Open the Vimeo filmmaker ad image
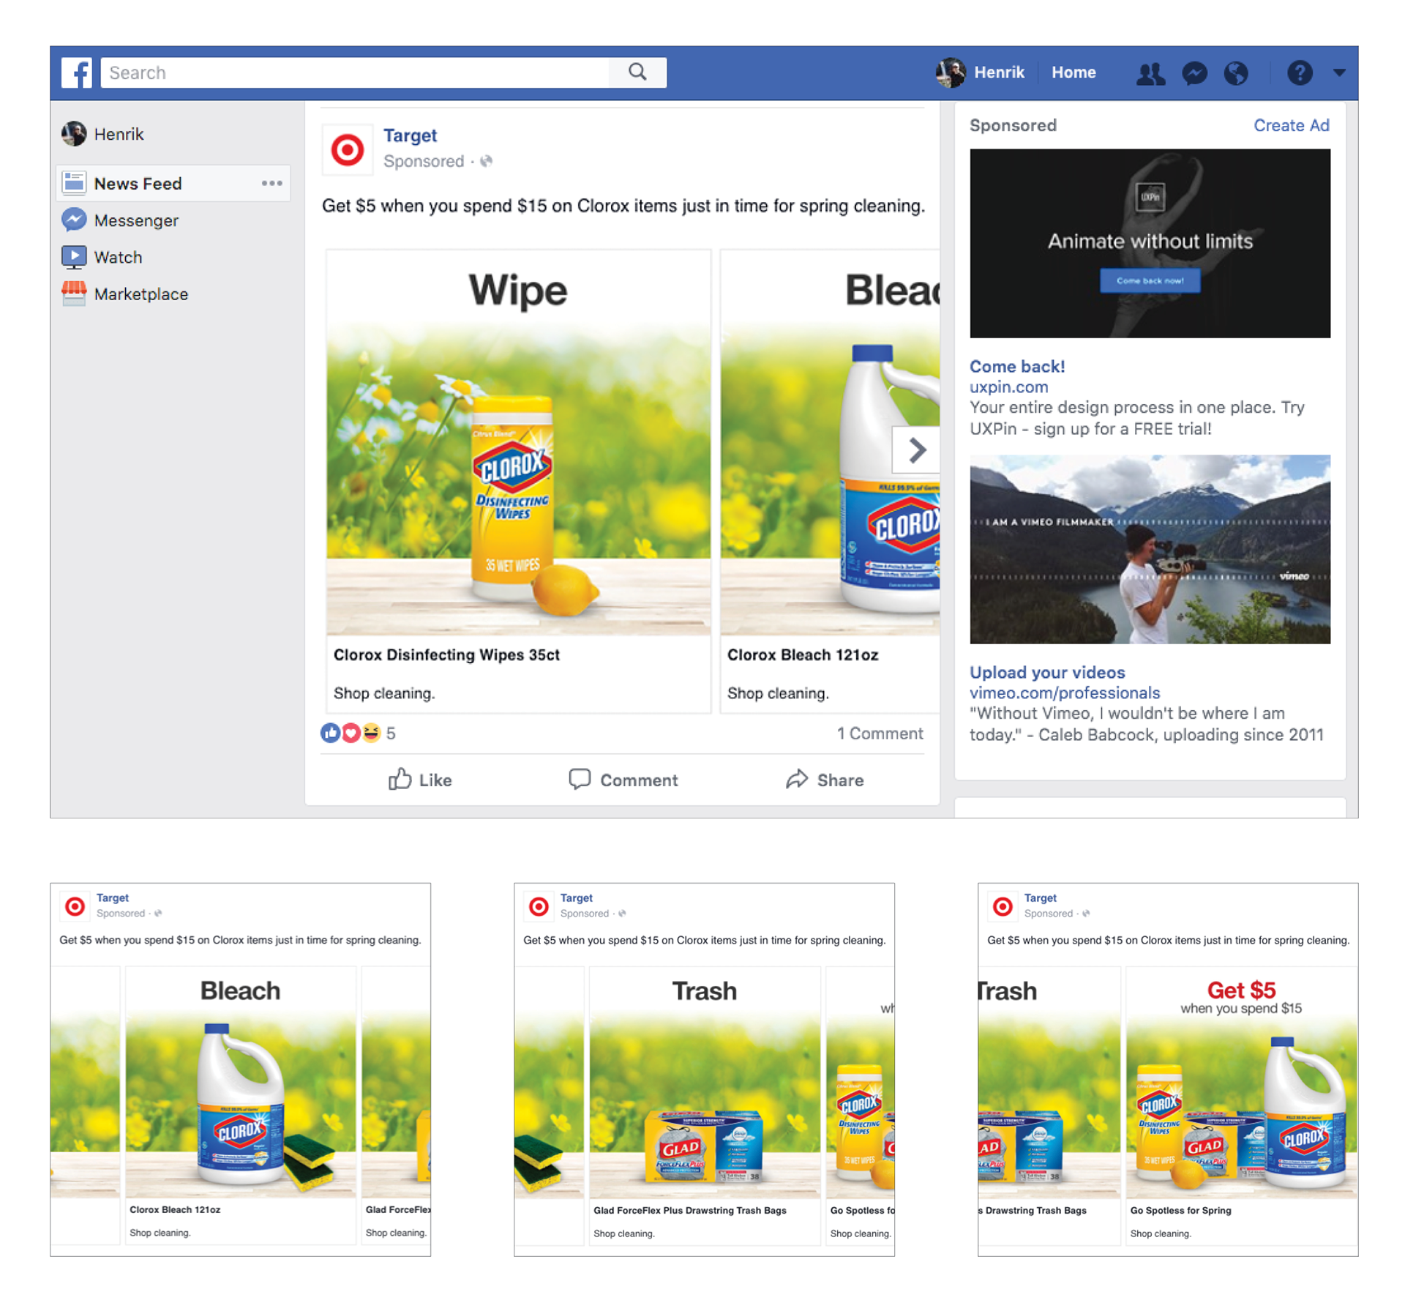 1150,549
